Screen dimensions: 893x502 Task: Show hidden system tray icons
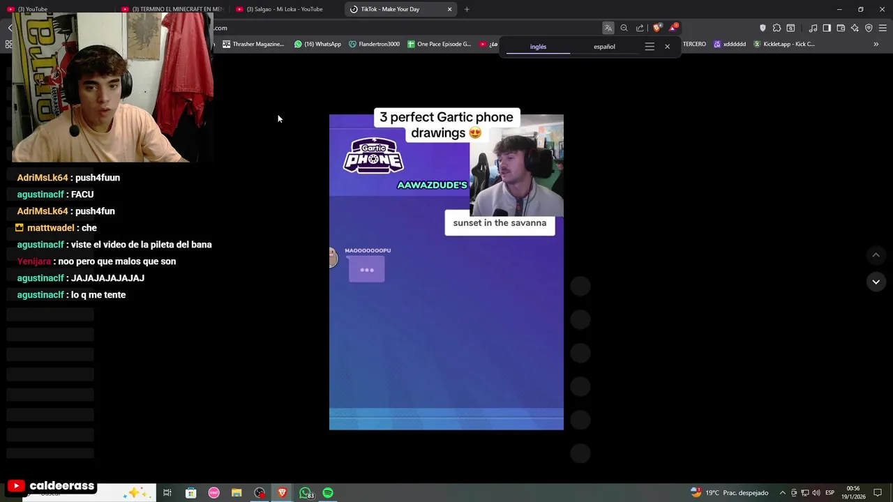tap(782, 493)
